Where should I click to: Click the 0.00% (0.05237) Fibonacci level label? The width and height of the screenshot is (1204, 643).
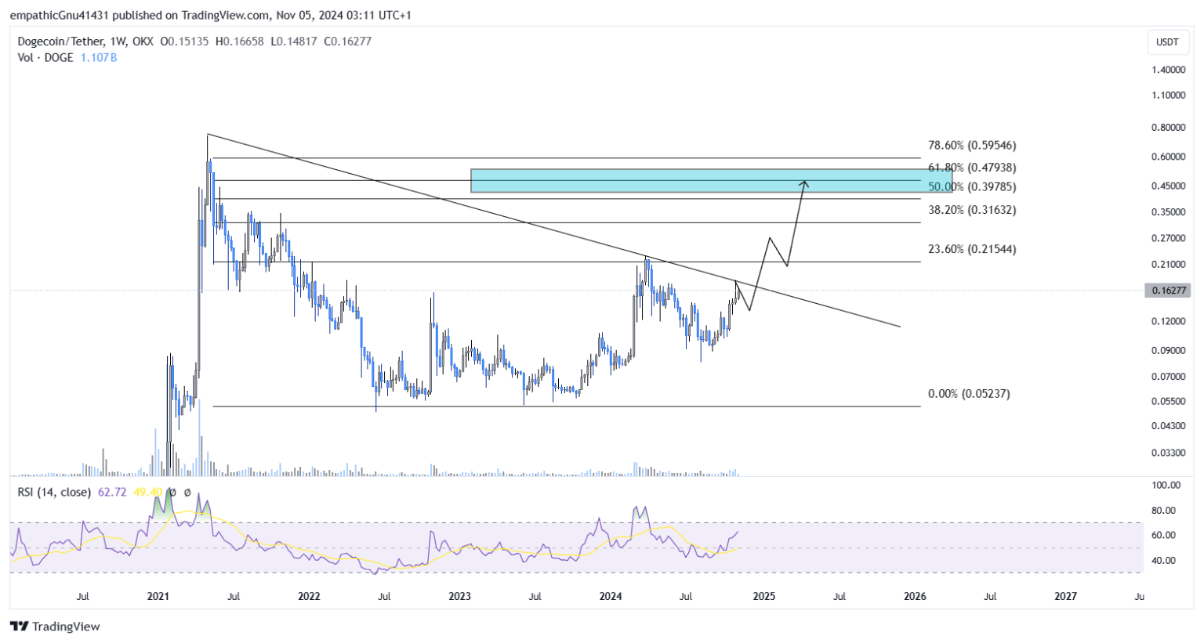point(968,394)
